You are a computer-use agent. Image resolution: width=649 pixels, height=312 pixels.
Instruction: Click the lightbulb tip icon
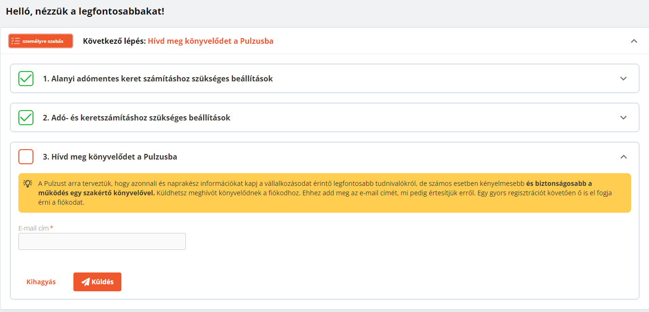[x=28, y=184]
